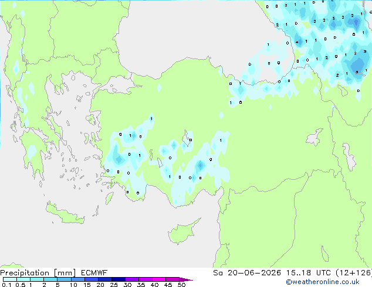This screenshot has width=372, height=287.
Task: Click the 40–45 mm bright magenta swatch
Action: tap(159, 279)
